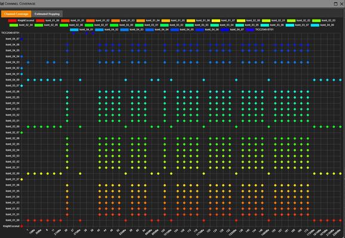This screenshot has width=345, height=238.
Task: Select the ksmt_01_06 y-axis label
Action: pyautogui.click(x=13, y=185)
